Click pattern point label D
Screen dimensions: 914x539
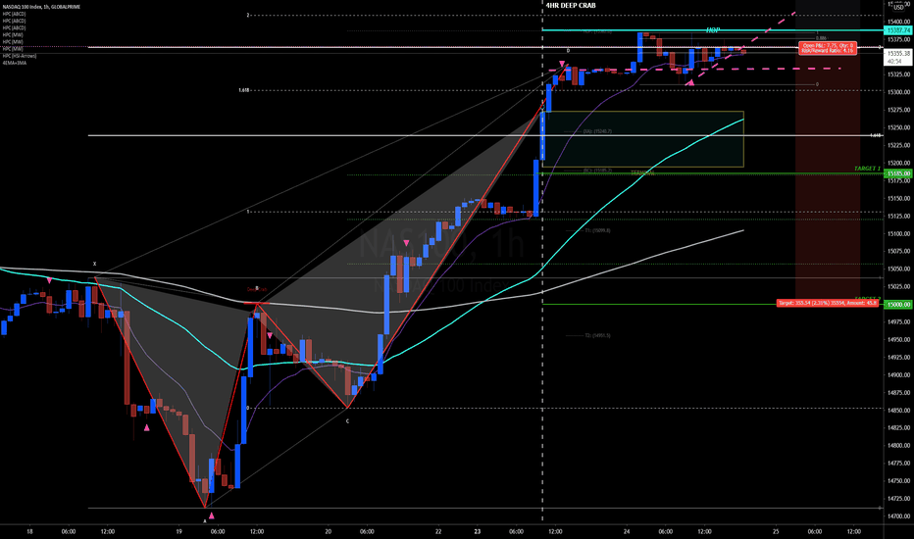point(568,51)
